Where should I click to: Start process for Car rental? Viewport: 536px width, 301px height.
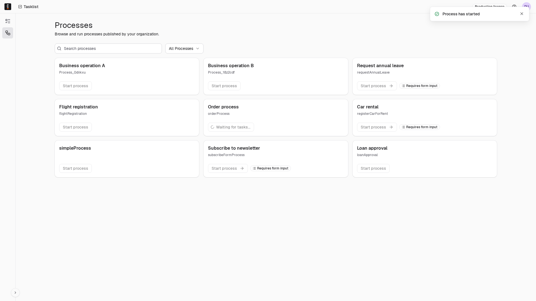[x=377, y=127]
